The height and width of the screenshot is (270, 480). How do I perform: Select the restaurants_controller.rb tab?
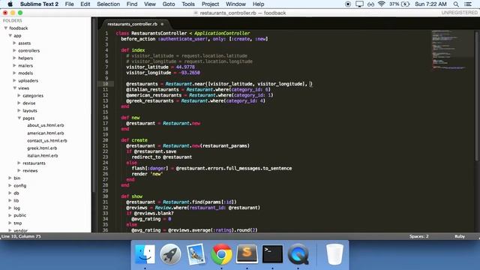coord(132,24)
